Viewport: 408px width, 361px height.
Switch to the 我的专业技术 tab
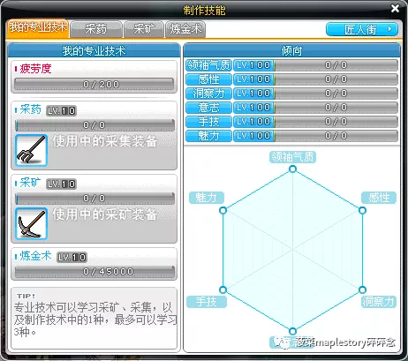[38, 28]
